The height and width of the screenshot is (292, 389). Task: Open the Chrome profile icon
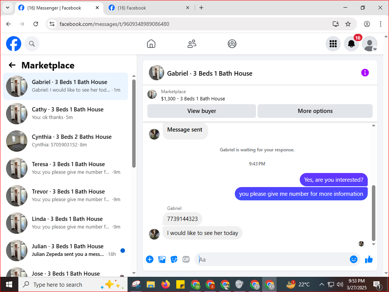pos(367,24)
